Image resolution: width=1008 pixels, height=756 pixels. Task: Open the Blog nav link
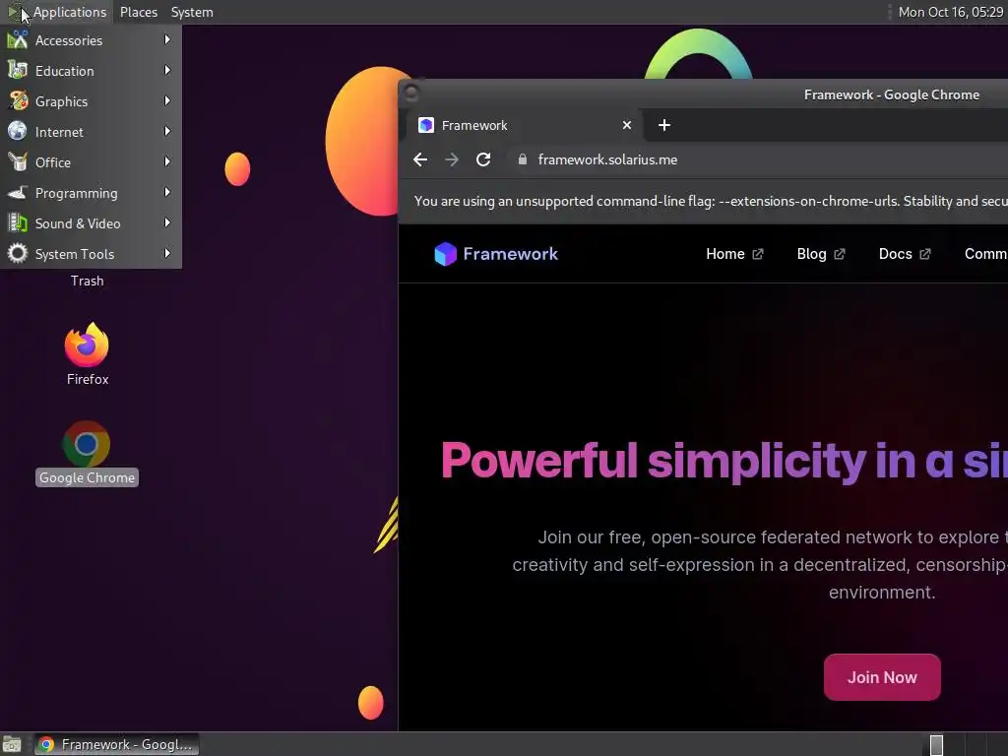click(x=811, y=254)
